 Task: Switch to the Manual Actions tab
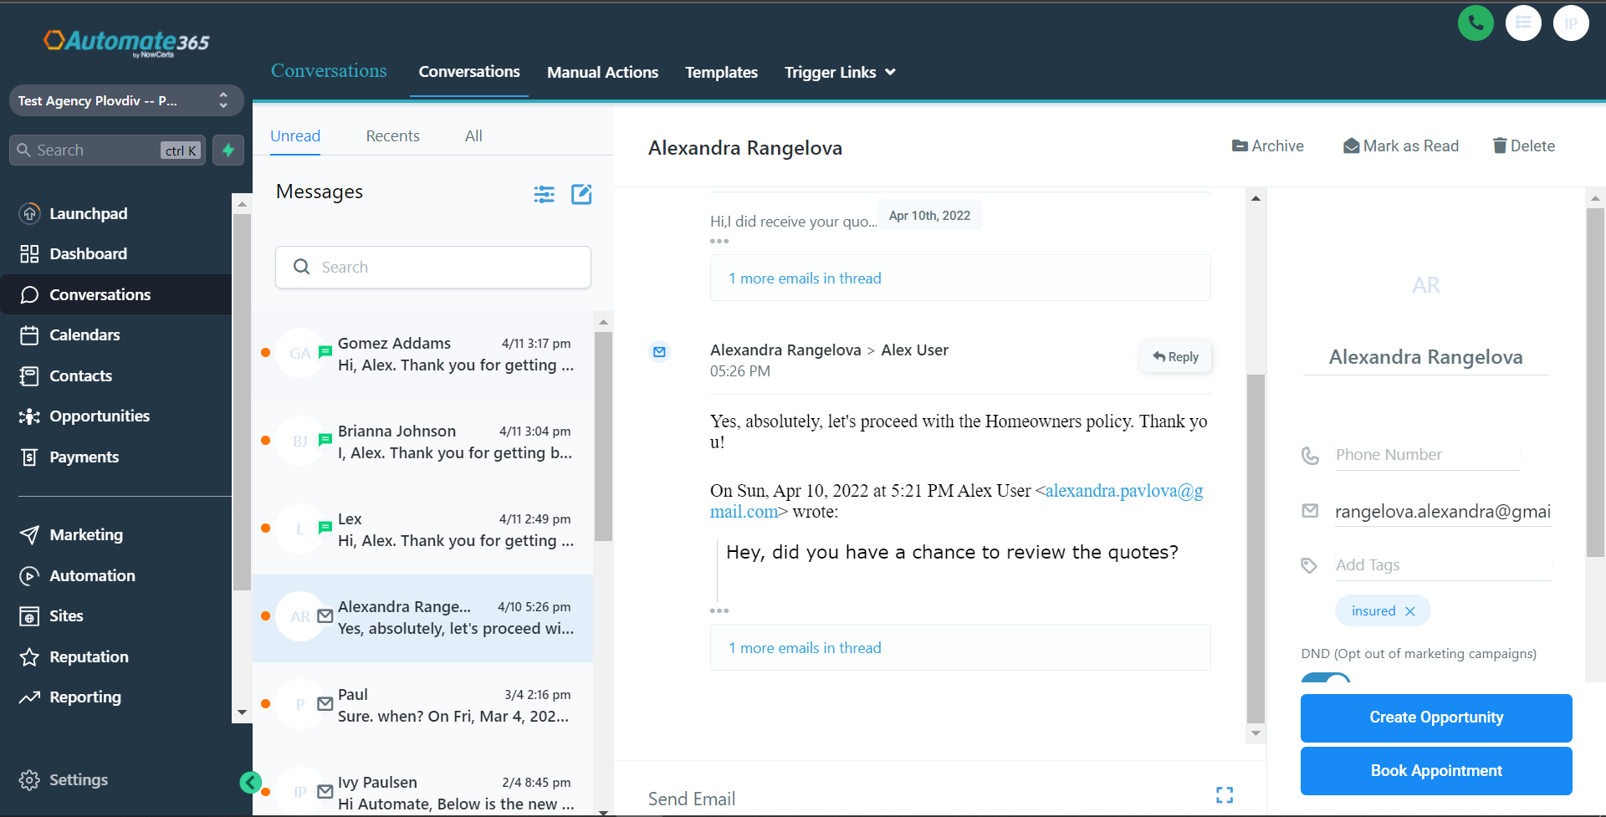click(x=602, y=72)
